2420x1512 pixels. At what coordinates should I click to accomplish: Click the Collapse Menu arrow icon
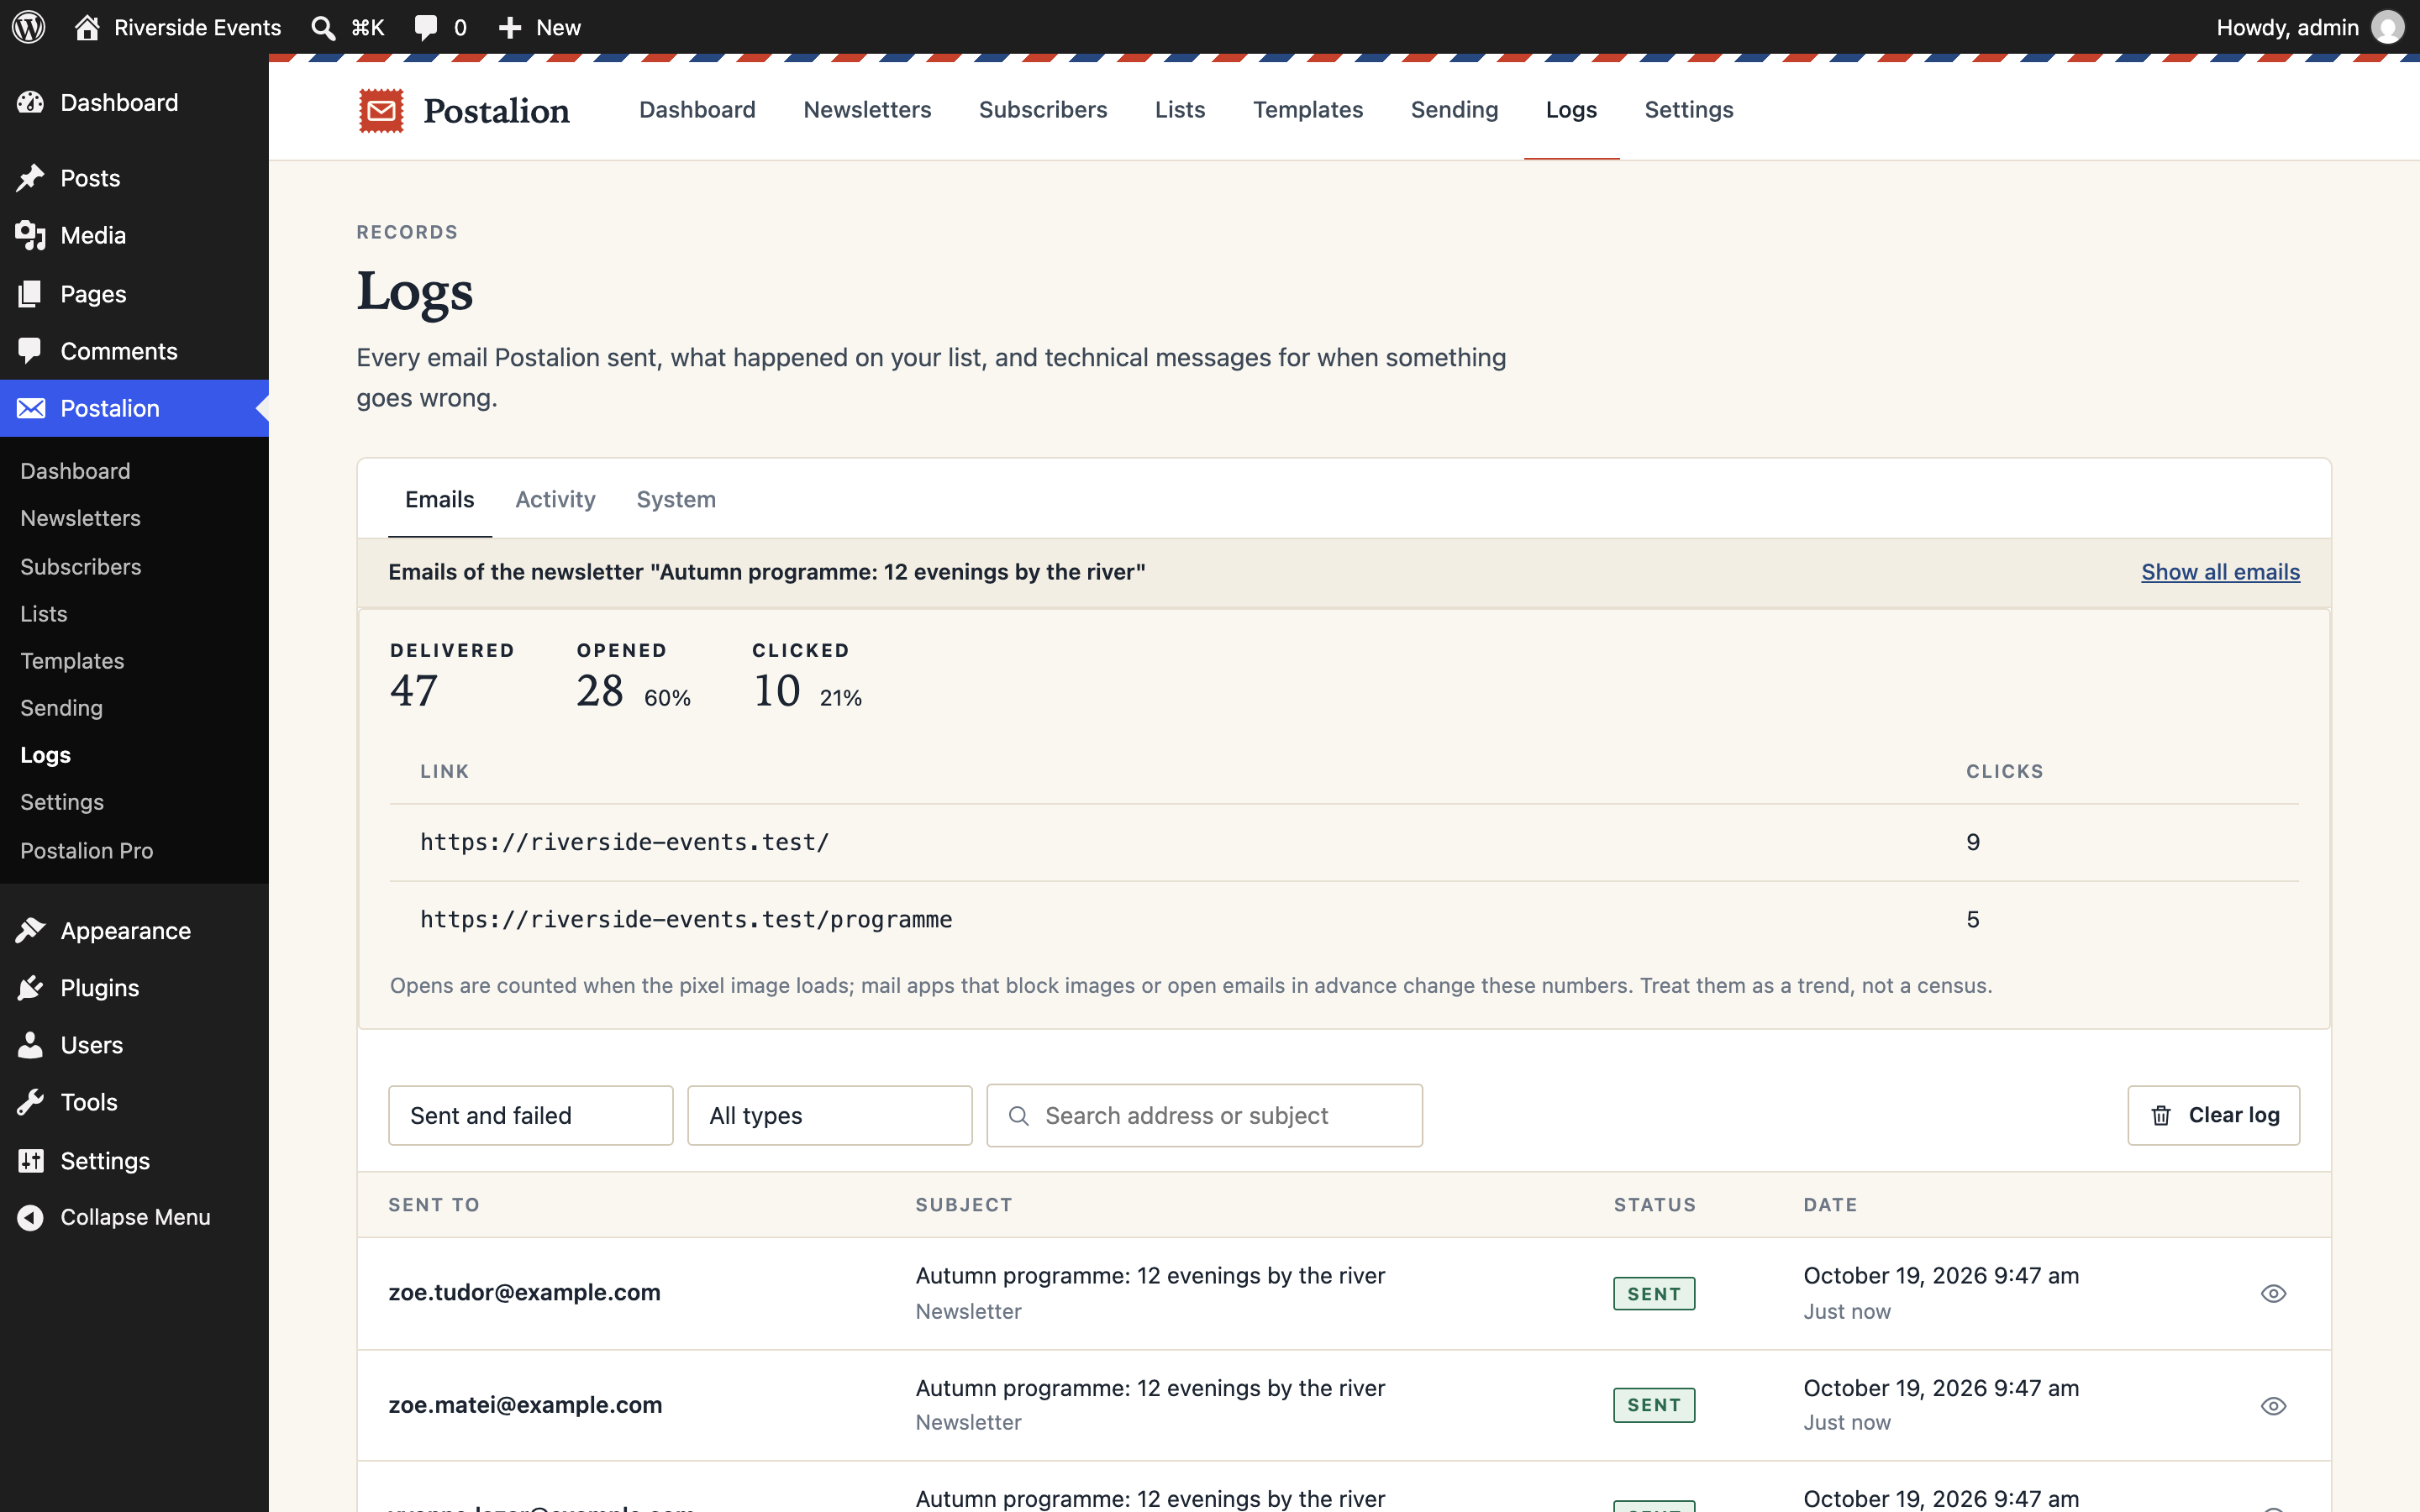(30, 1217)
